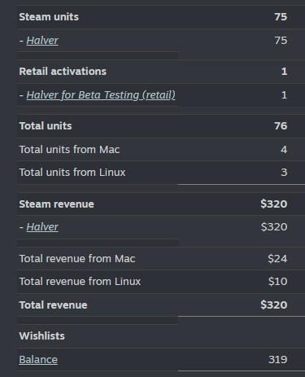Select the Total units label

46,126
